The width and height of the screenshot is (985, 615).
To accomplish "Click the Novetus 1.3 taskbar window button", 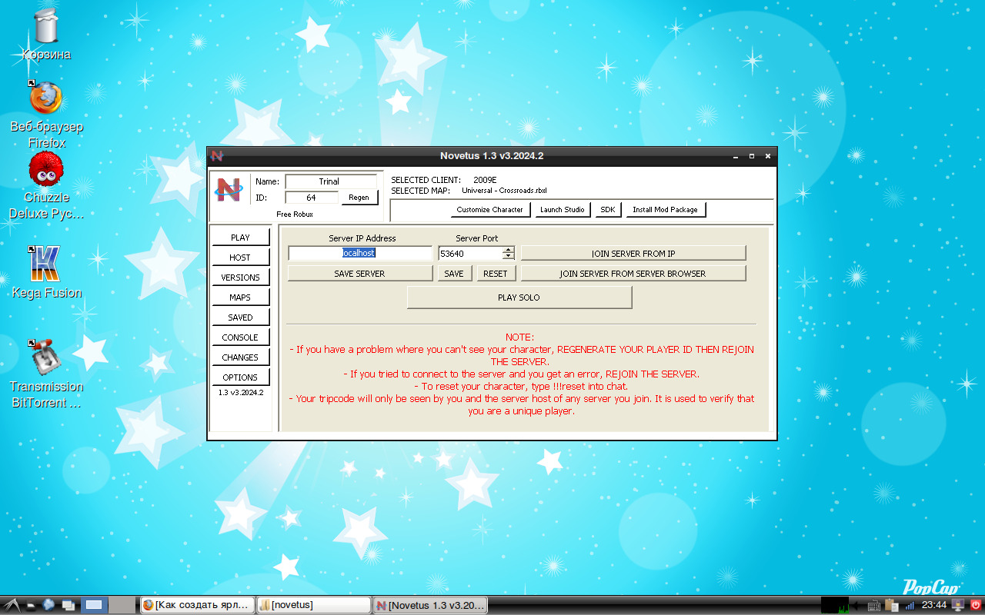I will pos(431,605).
